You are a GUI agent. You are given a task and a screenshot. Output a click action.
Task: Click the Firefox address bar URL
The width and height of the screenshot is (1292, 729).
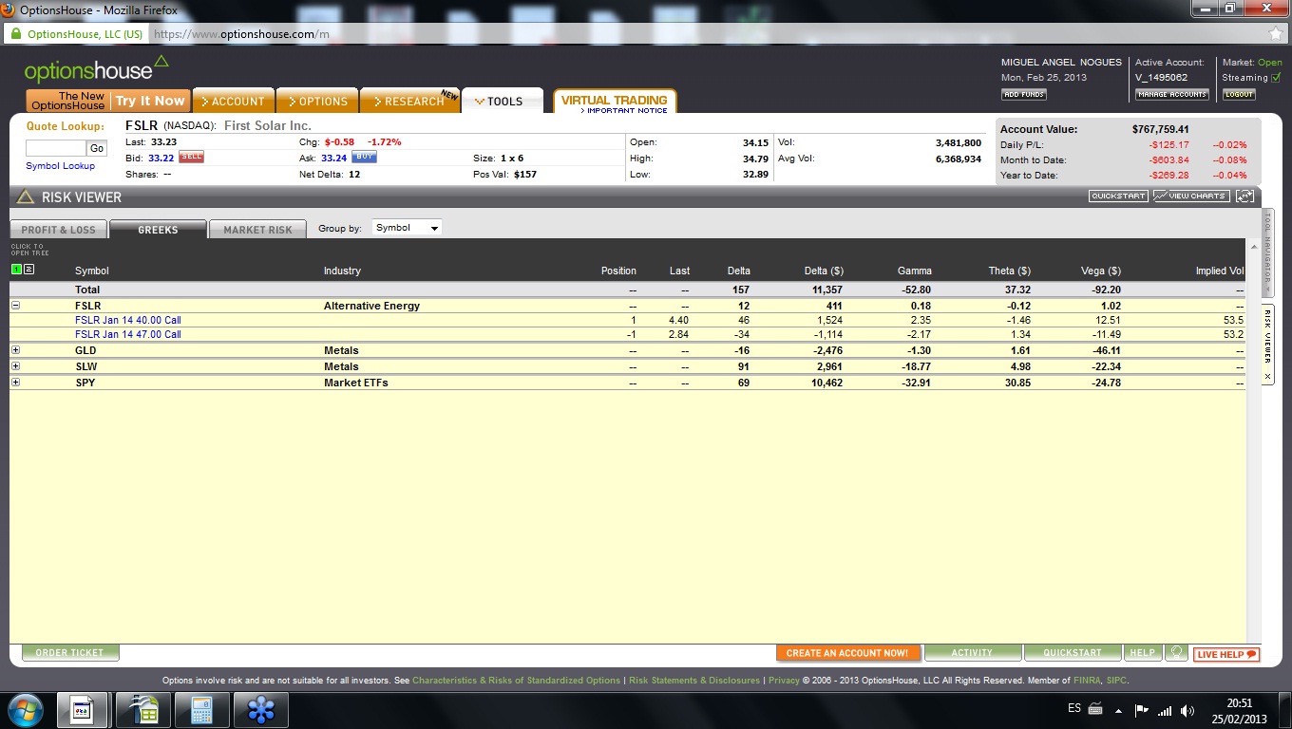tap(241, 34)
